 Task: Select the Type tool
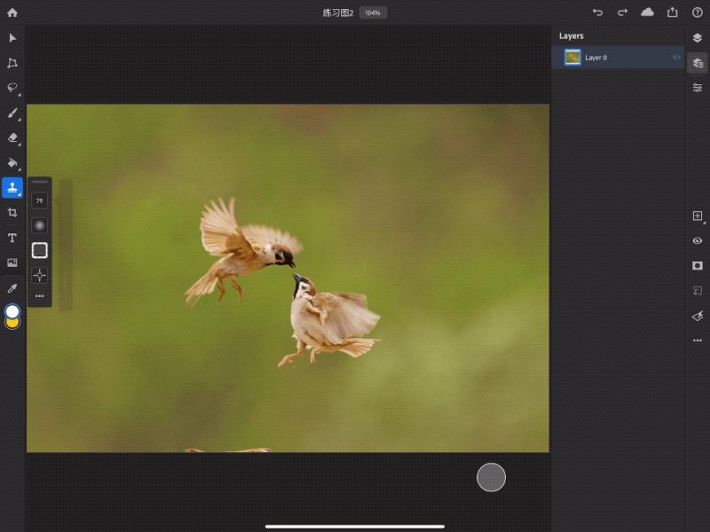pyautogui.click(x=12, y=238)
